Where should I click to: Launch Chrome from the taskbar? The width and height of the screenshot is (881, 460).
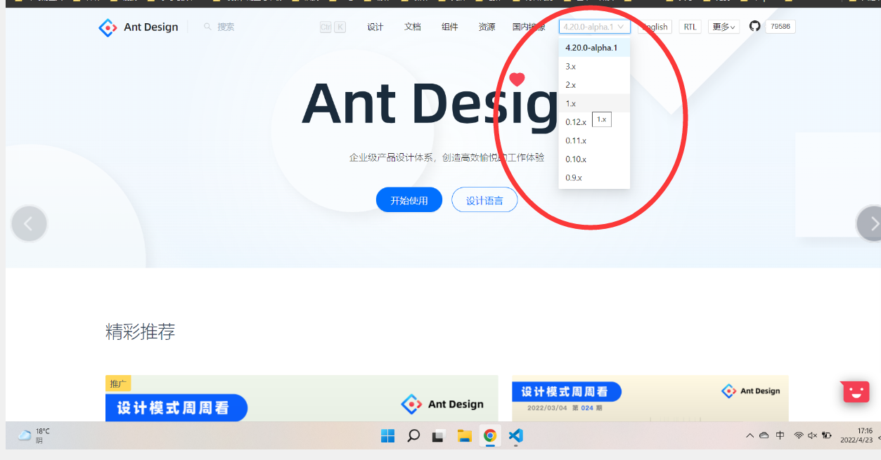tap(490, 435)
